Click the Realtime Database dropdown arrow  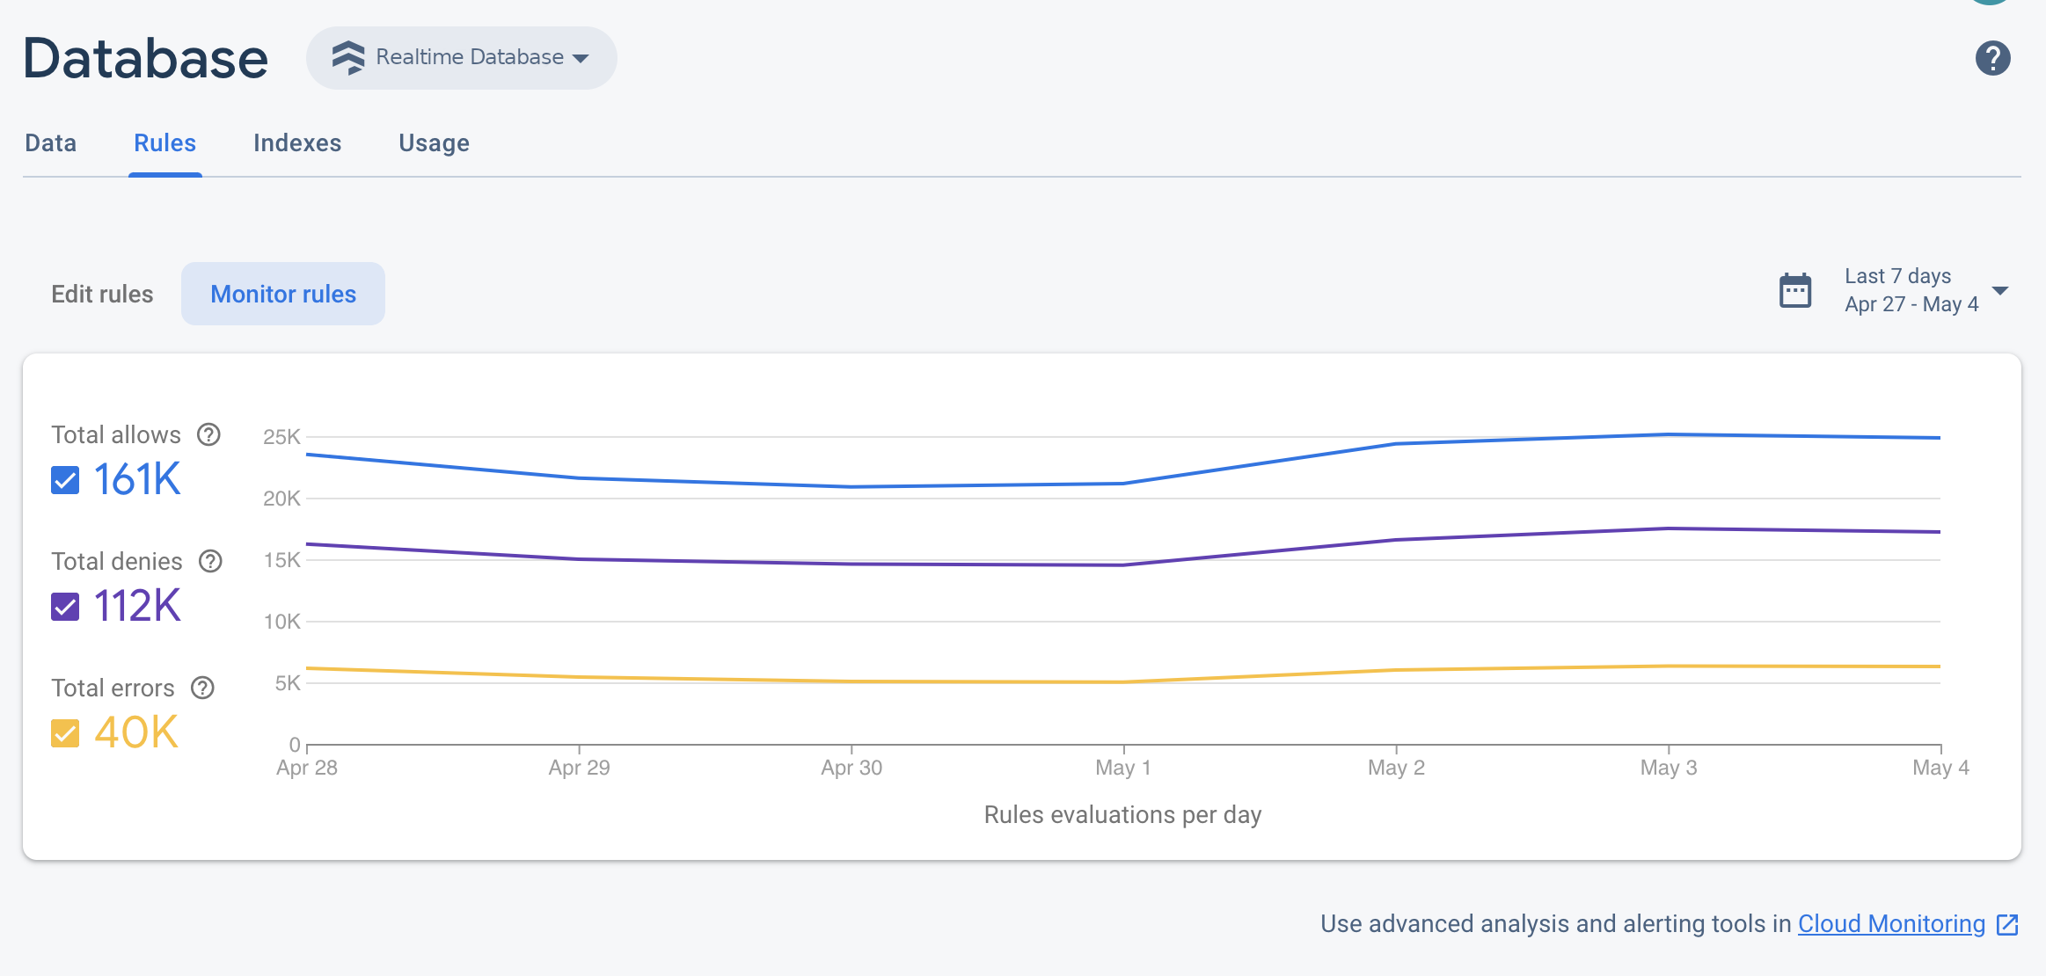click(x=585, y=57)
